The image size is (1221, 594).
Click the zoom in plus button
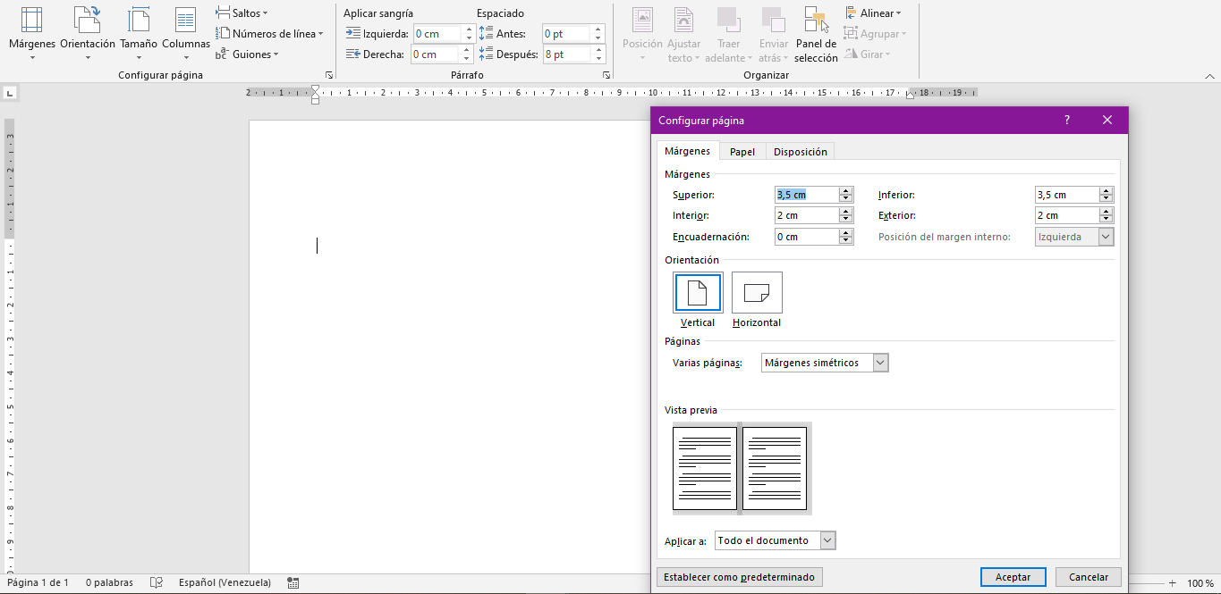coord(1172,583)
